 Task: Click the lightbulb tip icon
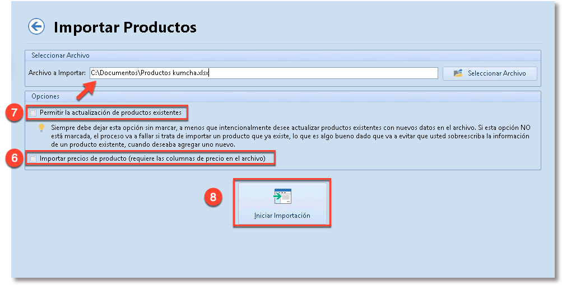(41, 128)
